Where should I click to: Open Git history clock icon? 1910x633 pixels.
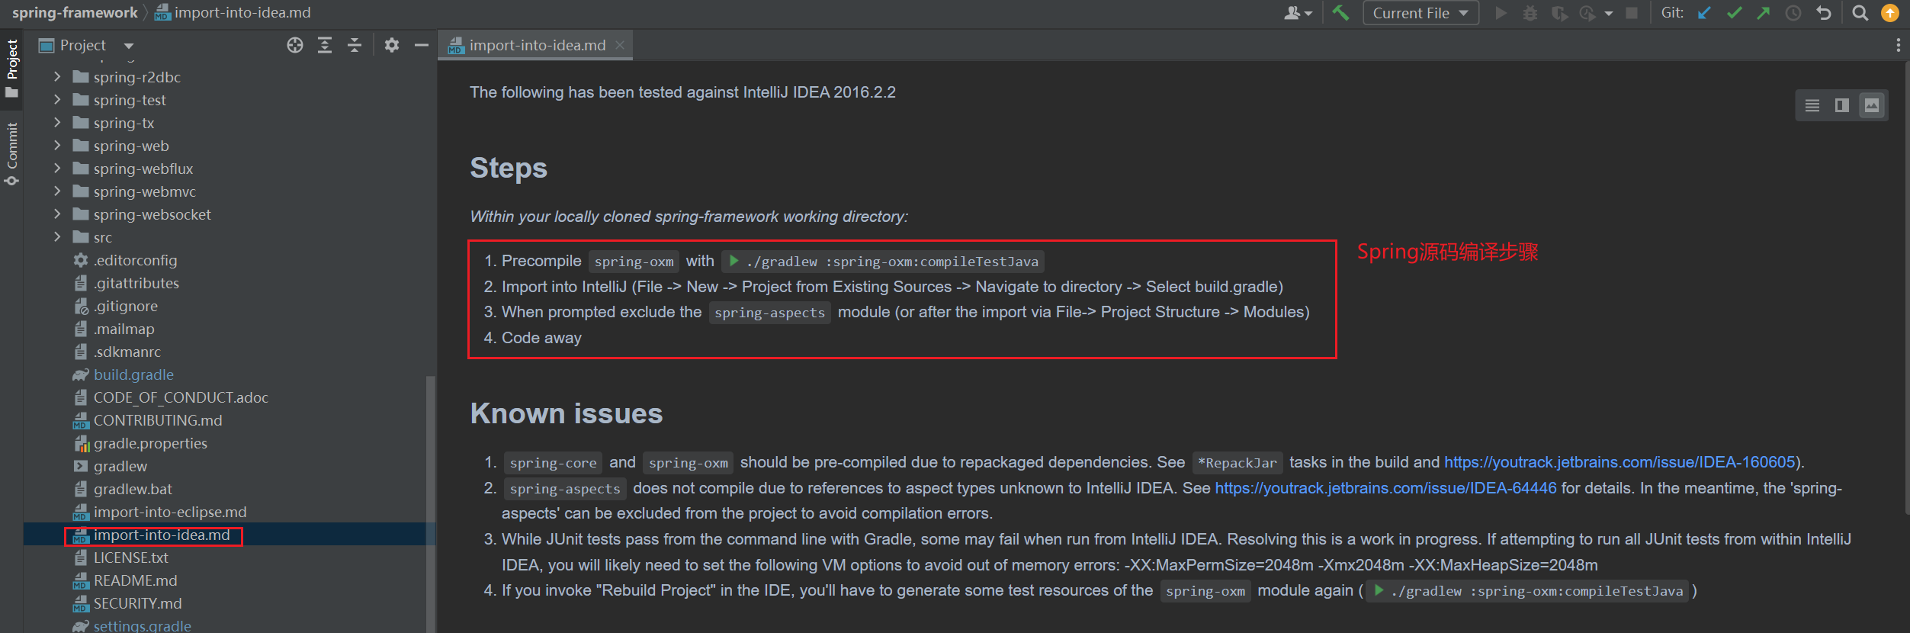point(1793,13)
